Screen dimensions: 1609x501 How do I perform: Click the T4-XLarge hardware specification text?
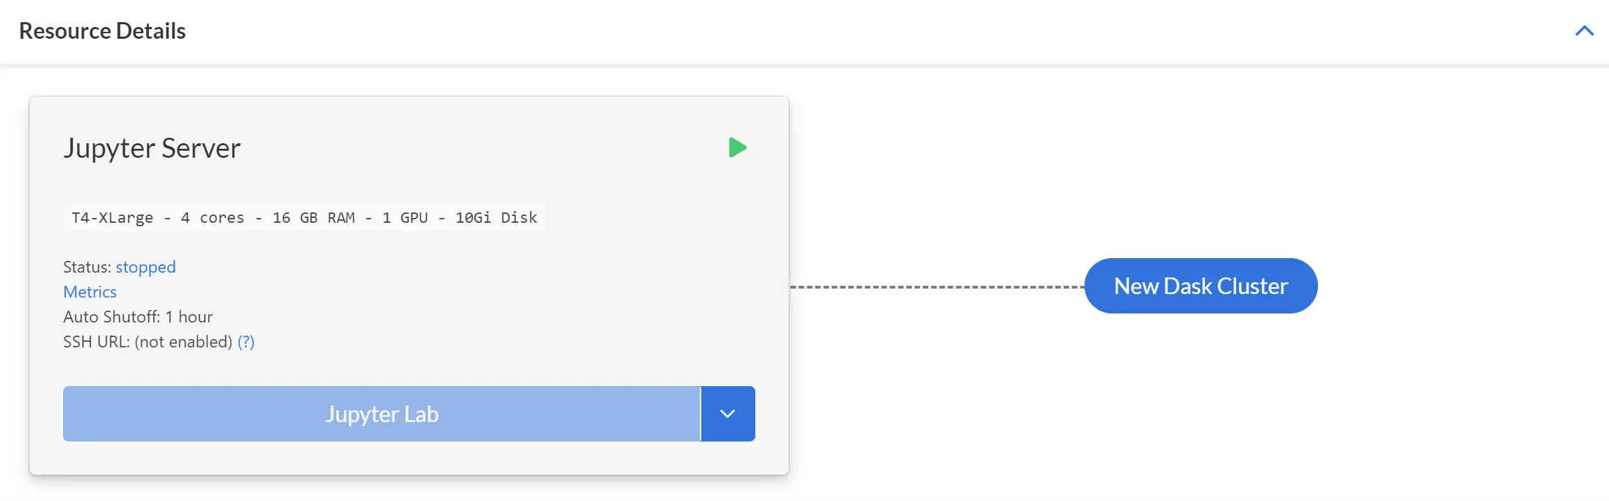pos(304,217)
